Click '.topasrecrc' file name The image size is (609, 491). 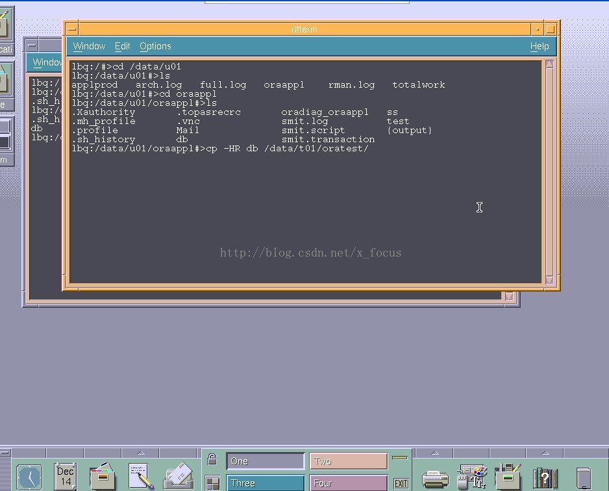point(208,112)
